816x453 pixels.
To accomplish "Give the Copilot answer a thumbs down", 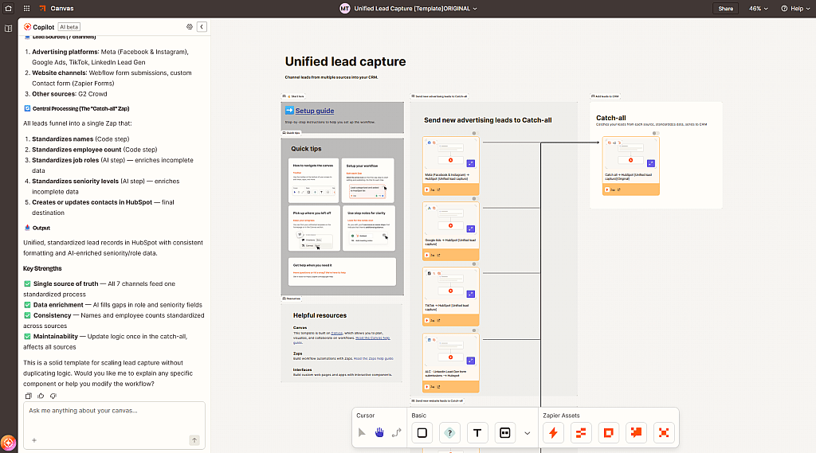I will pos(53,396).
